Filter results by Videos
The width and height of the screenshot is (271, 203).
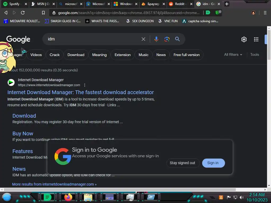[36, 55]
